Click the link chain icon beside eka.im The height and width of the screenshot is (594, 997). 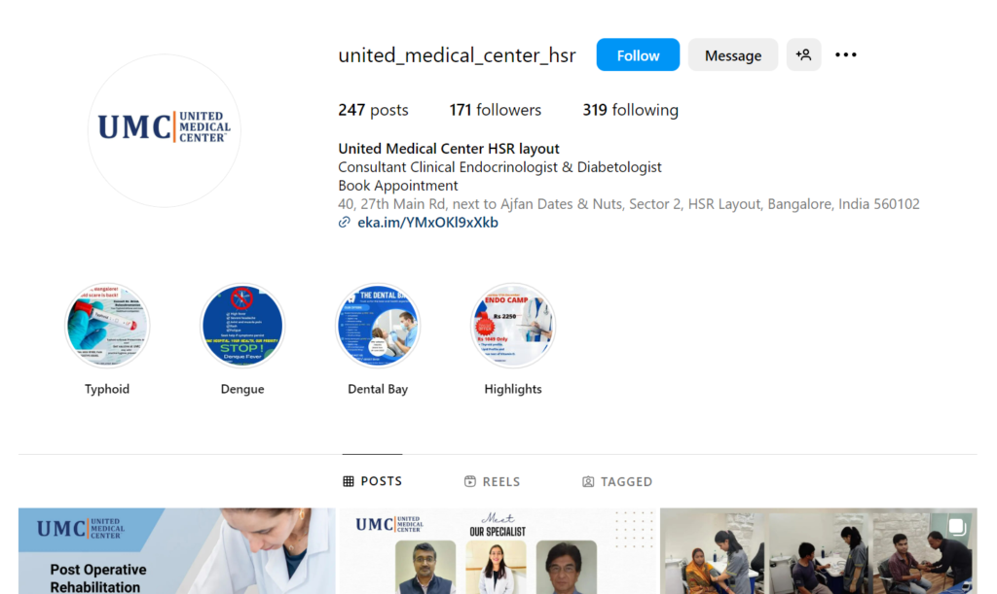click(344, 222)
